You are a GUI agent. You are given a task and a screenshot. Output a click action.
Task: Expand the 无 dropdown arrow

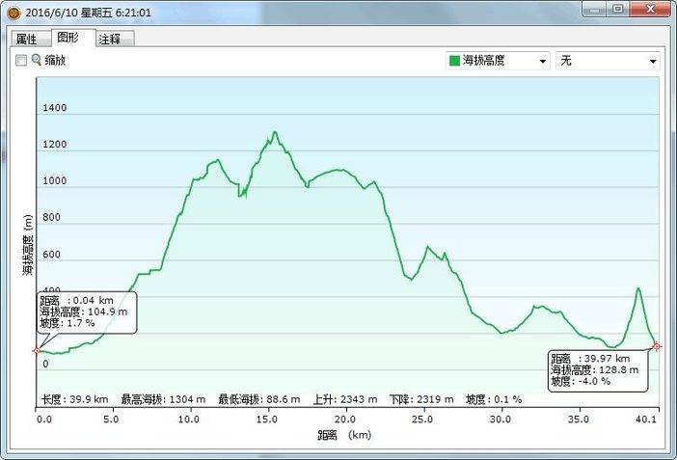[x=652, y=61]
